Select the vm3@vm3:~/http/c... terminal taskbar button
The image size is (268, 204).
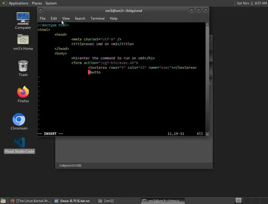pos(163,201)
